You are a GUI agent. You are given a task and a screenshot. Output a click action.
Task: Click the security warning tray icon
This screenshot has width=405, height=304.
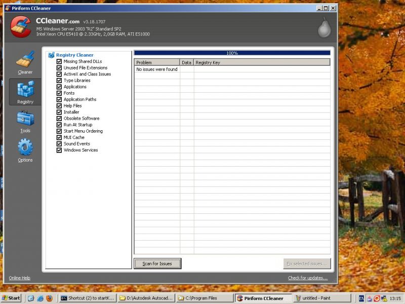pos(384,298)
